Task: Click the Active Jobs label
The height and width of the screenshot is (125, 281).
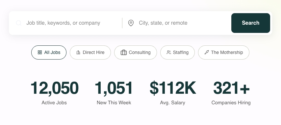Action: [x=54, y=103]
